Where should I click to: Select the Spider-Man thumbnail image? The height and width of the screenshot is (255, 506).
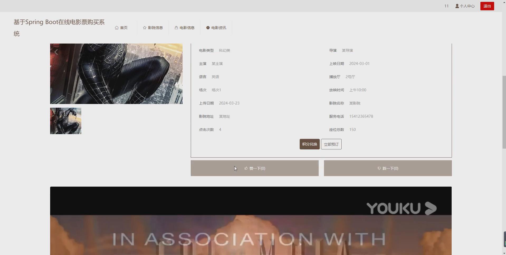pyautogui.click(x=65, y=121)
